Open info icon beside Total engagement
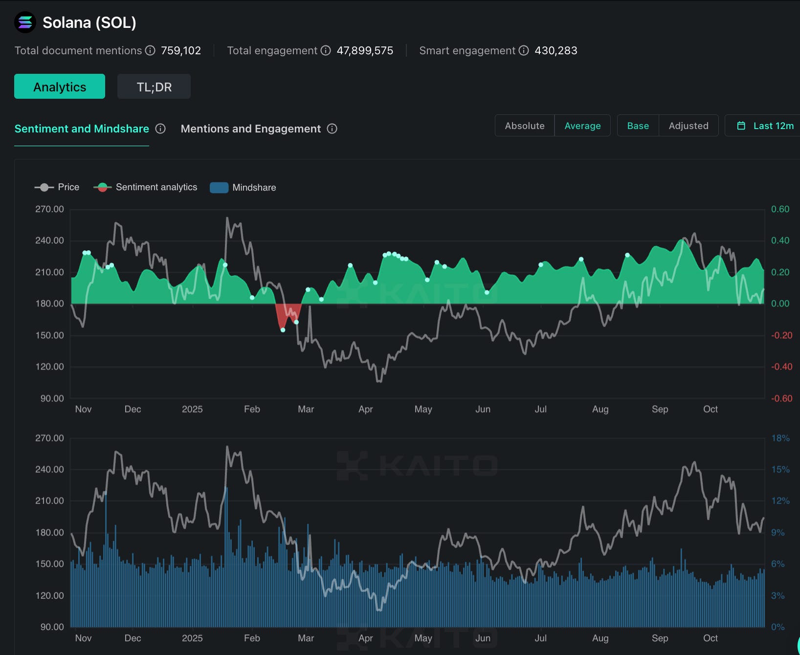This screenshot has width=800, height=655. pyautogui.click(x=326, y=50)
